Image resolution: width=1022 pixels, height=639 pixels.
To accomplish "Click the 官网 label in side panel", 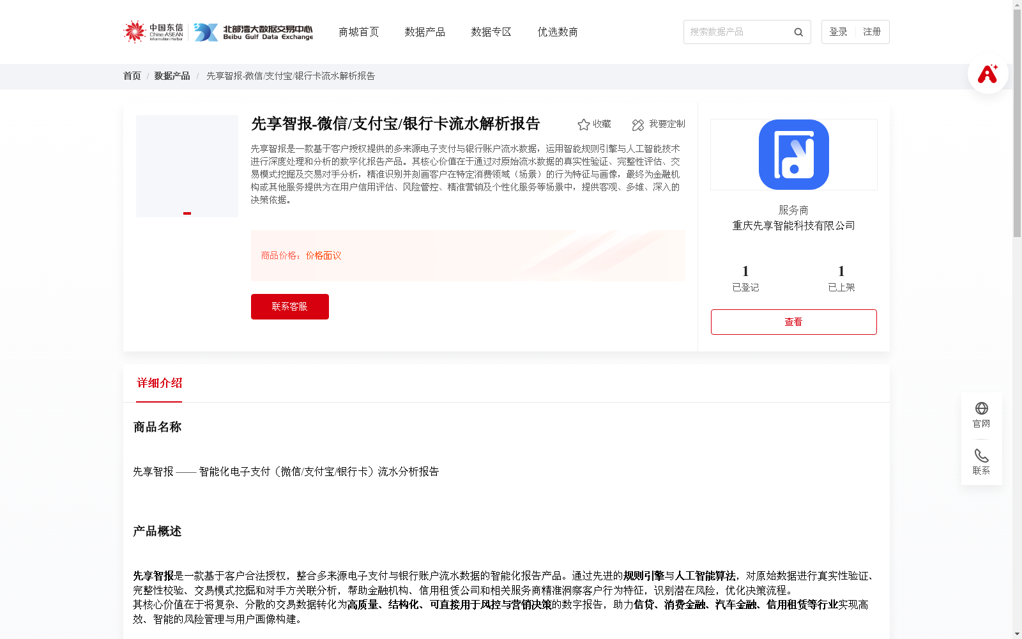I will [982, 424].
